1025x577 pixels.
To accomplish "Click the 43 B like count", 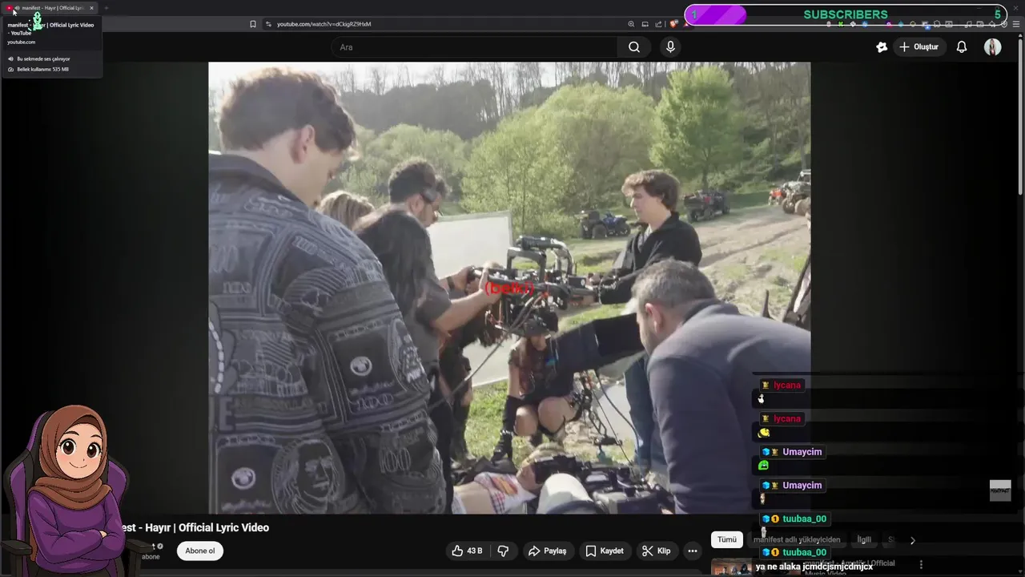I will click(475, 551).
